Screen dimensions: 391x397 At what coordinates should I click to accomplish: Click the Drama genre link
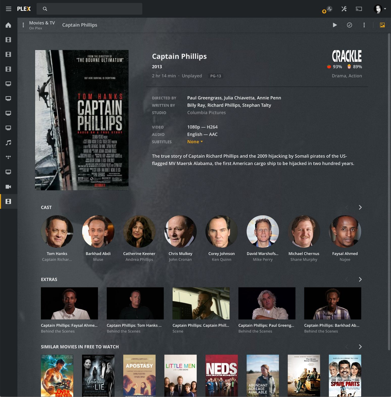[339, 76]
